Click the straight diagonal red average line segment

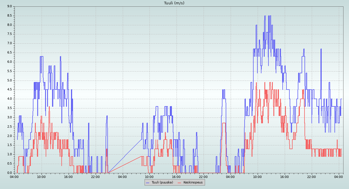coord(125,165)
